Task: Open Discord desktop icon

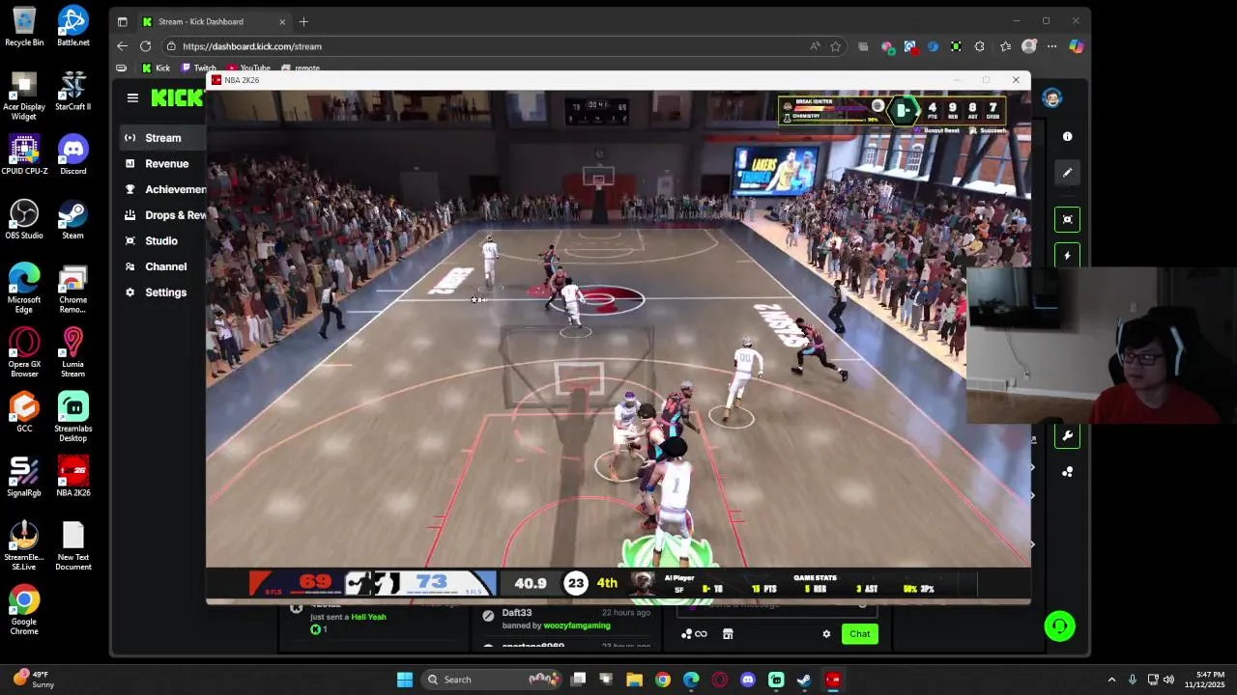Action: pos(72,155)
